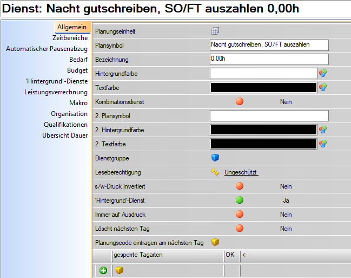Toggle s/w-Druck invertiert setting
Screen dimensions: 351x278
240,186
